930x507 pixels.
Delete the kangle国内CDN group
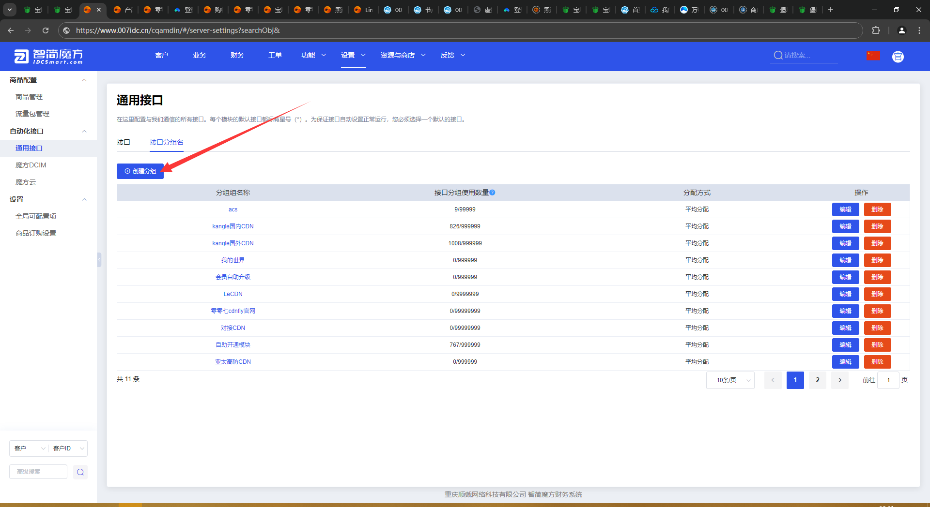[x=877, y=226]
